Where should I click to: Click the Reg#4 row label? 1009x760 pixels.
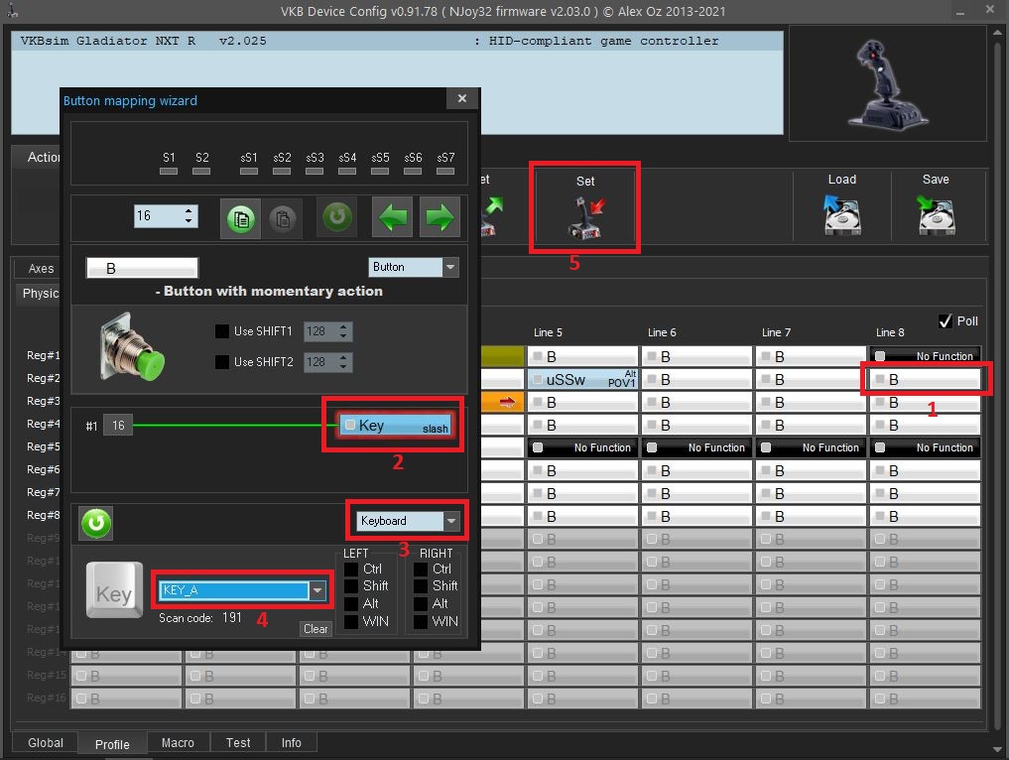click(43, 424)
